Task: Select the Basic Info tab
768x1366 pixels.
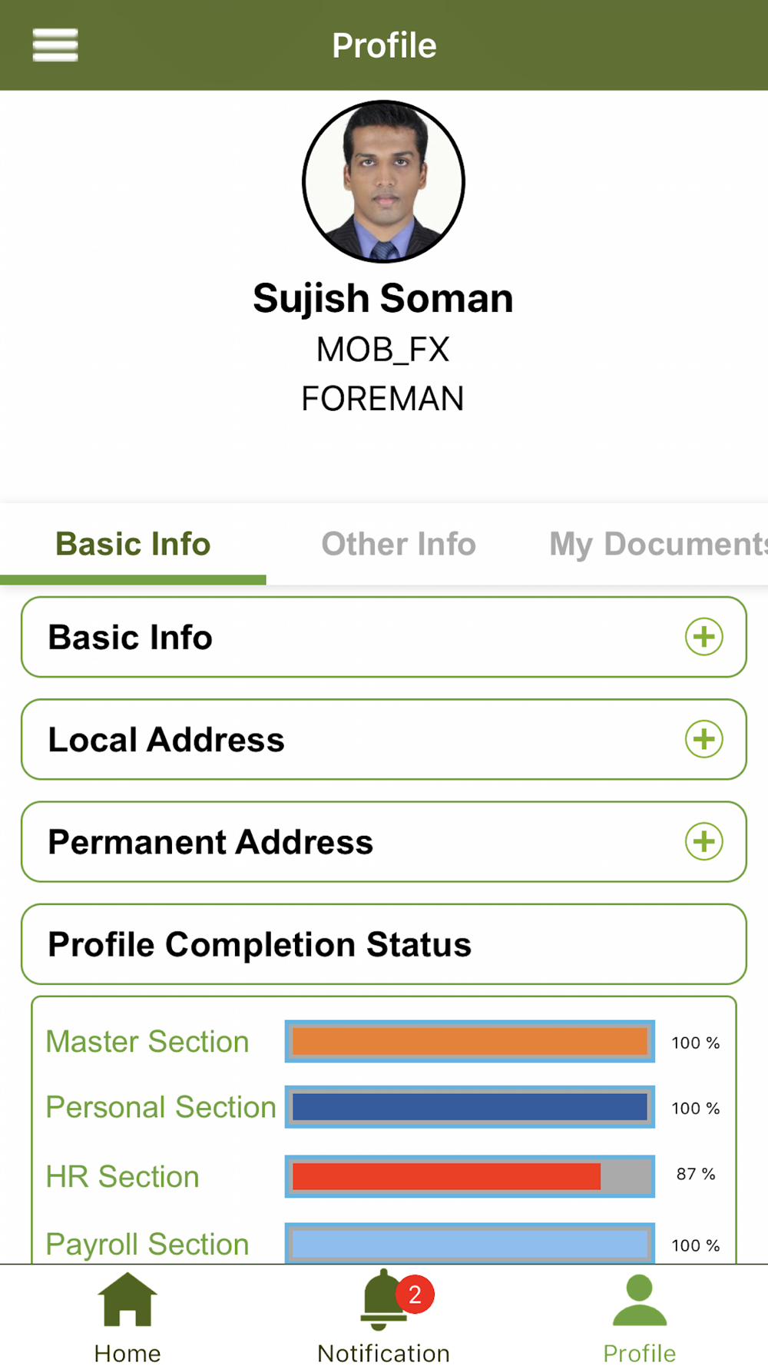Action: click(133, 544)
